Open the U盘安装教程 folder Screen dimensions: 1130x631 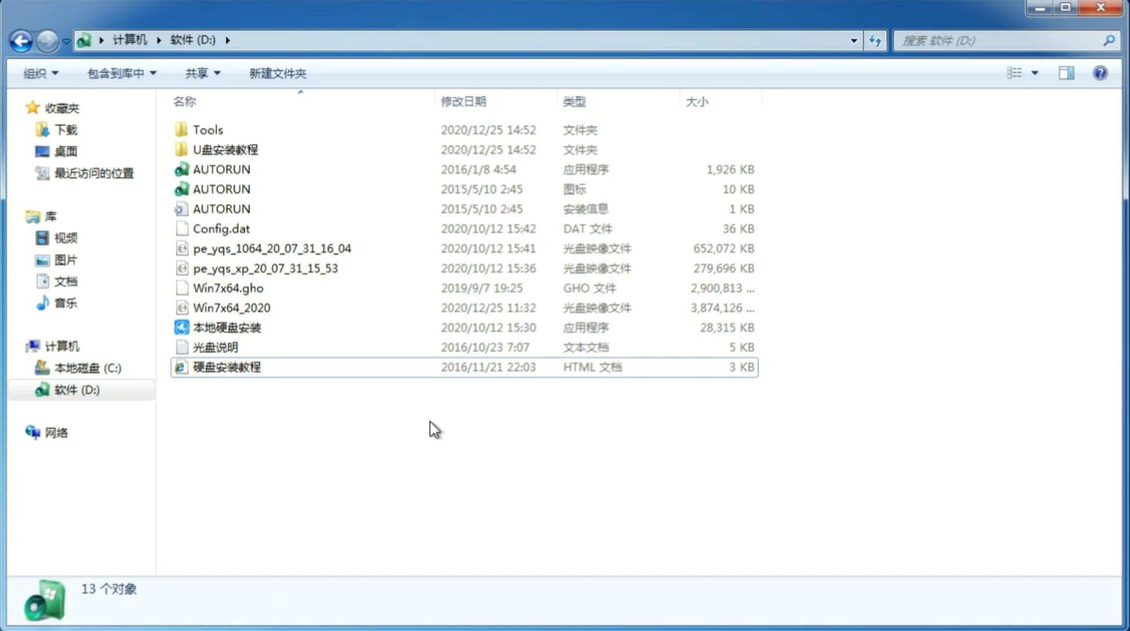pos(226,149)
